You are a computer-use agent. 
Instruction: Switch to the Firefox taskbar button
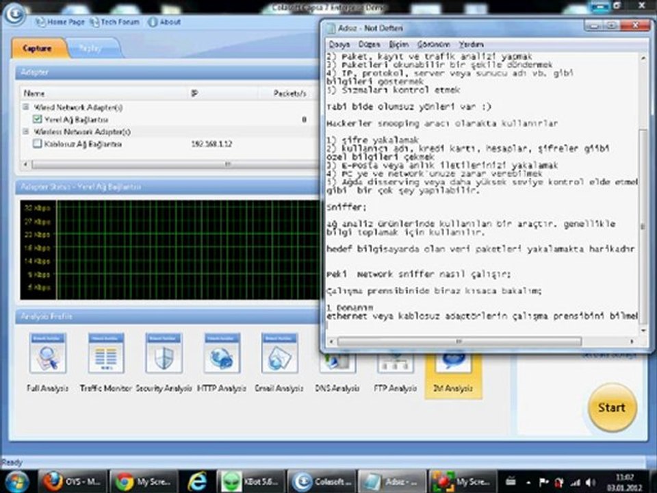[72, 481]
